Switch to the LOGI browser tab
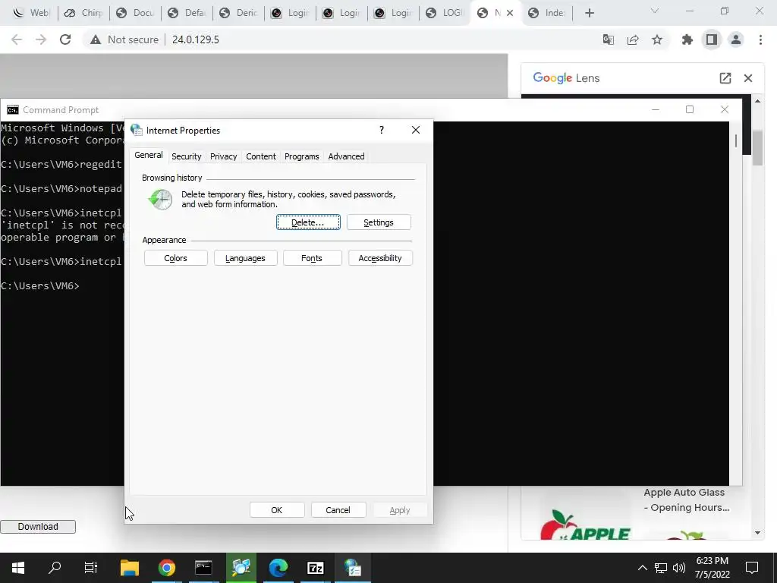The image size is (777, 583). [444, 13]
